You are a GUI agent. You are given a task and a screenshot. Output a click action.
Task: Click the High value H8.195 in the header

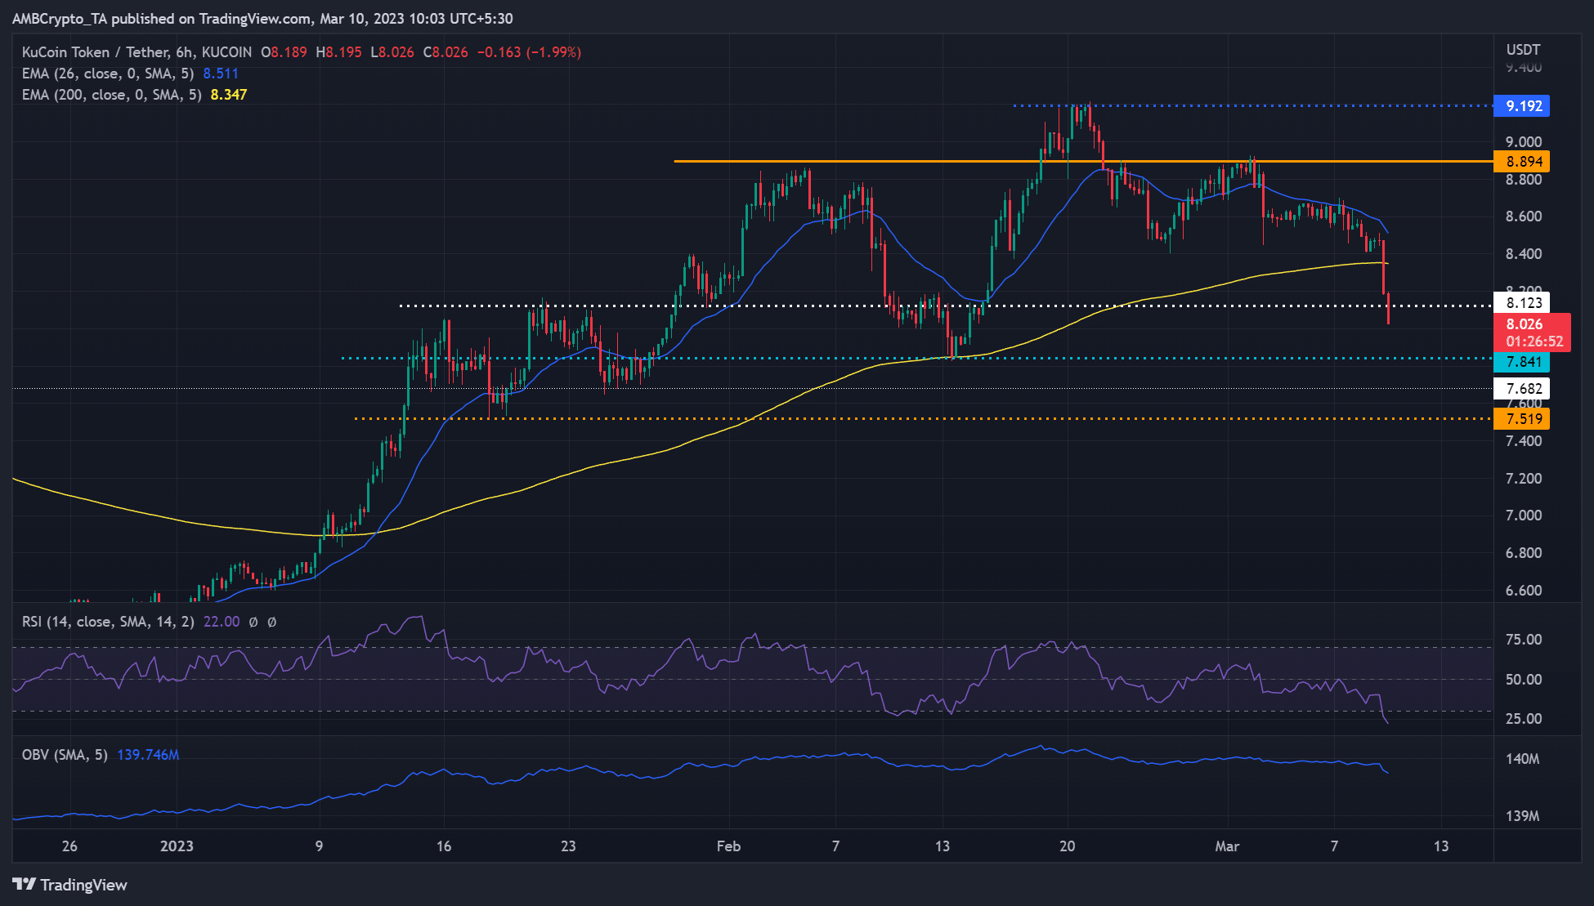coord(338,52)
